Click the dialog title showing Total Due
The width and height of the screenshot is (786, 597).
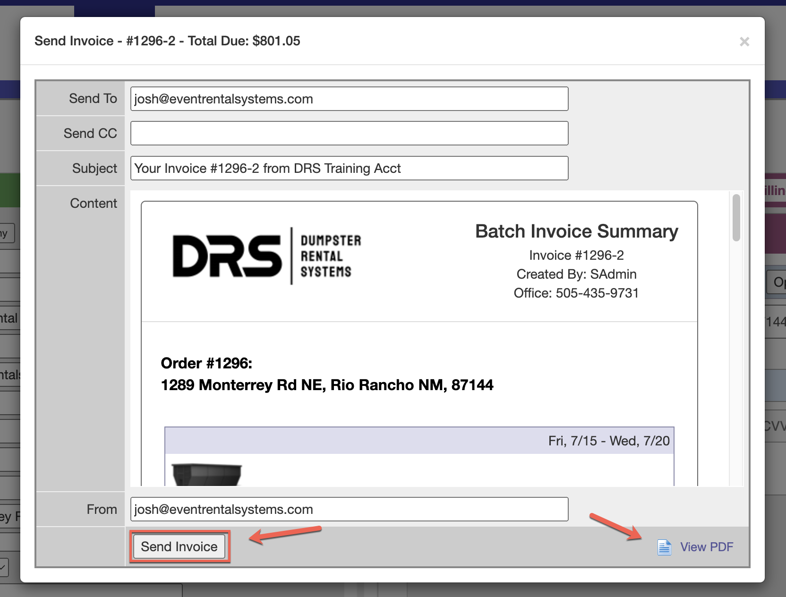tap(167, 41)
